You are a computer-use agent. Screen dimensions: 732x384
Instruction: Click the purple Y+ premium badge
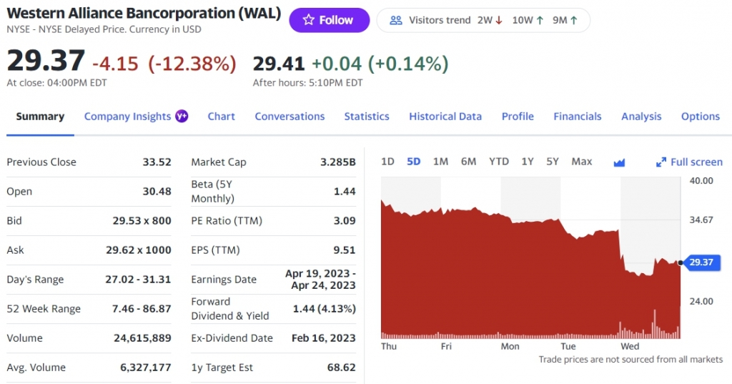[x=182, y=116]
